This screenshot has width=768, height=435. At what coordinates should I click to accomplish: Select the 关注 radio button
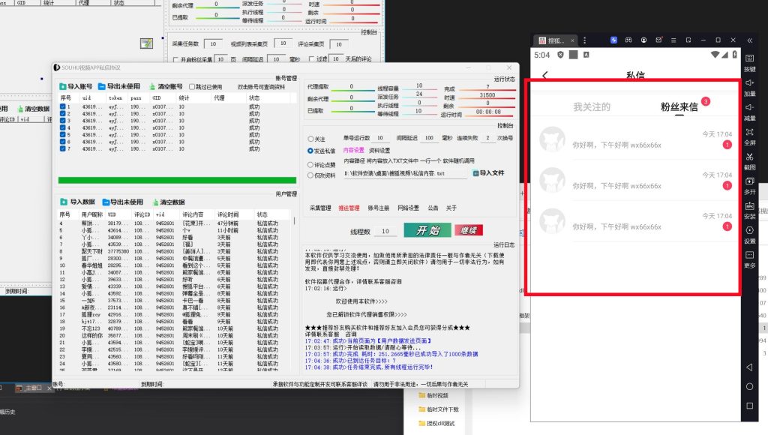[x=311, y=139]
